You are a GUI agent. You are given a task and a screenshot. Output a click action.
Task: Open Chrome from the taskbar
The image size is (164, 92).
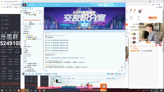pyautogui.click(x=44, y=90)
